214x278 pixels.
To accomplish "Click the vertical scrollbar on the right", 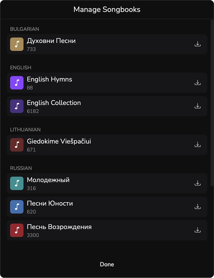I will (212, 103).
